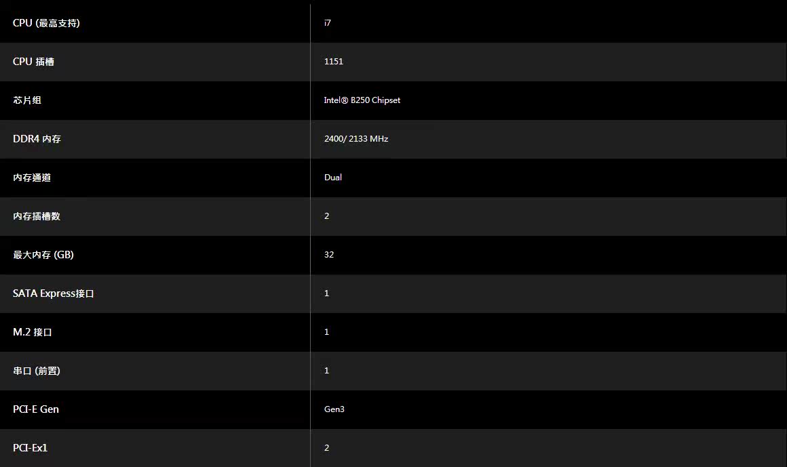Click the PCI-E Gen label
The height and width of the screenshot is (467, 787).
[x=36, y=409]
